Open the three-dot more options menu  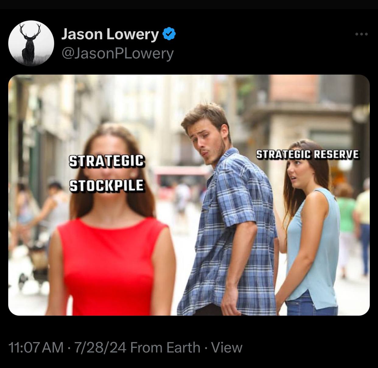362,34
